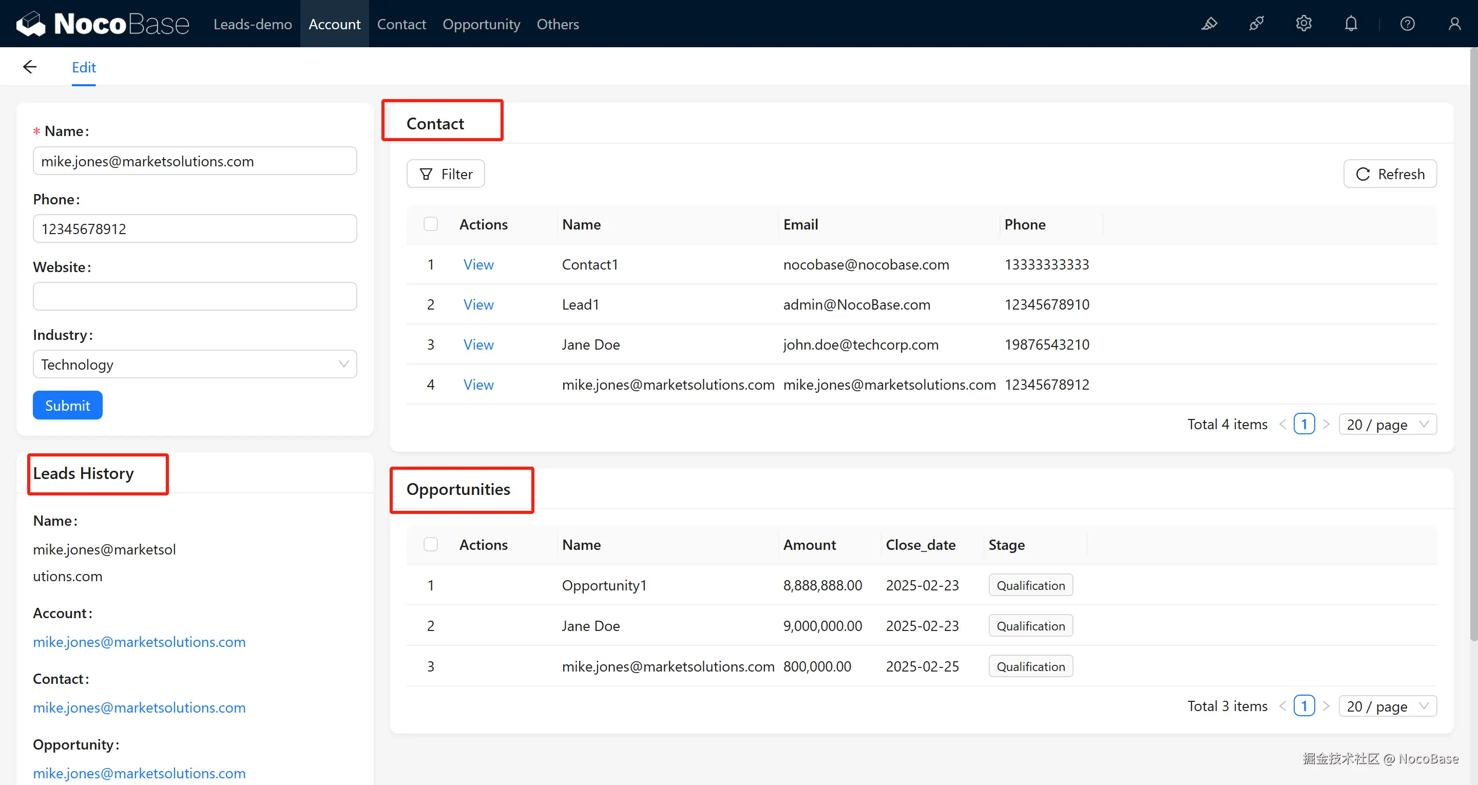Open the user profile icon
This screenshot has width=1478, height=785.
(x=1454, y=24)
